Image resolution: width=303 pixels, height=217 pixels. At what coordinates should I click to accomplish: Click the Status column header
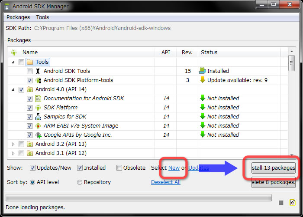[239, 53]
